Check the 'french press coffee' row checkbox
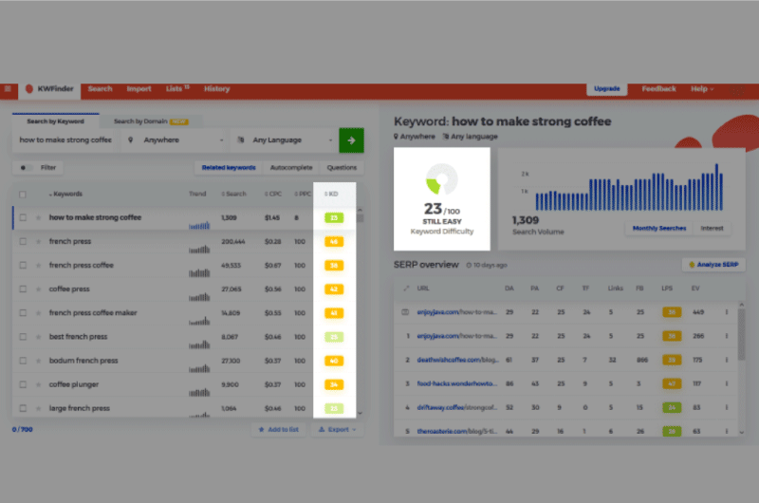 tap(23, 266)
